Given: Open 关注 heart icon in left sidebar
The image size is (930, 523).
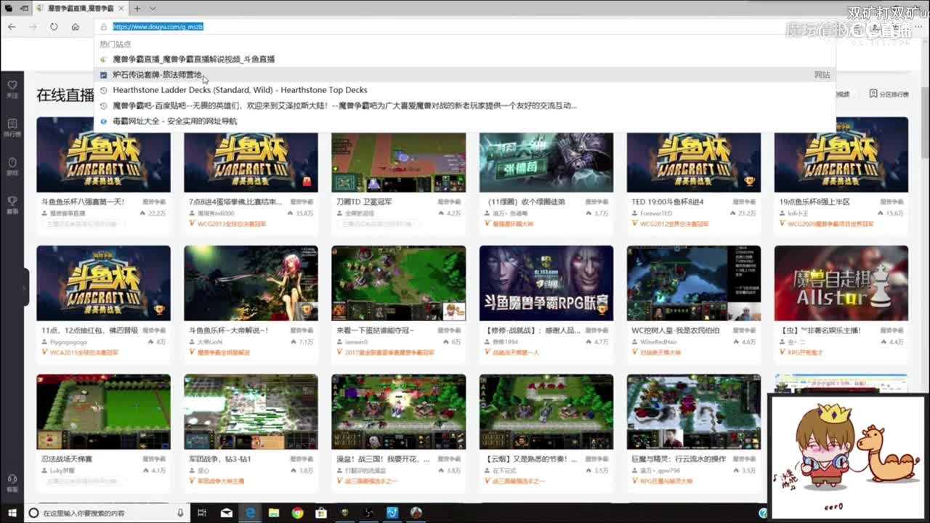Looking at the screenshot, I should pos(12,89).
